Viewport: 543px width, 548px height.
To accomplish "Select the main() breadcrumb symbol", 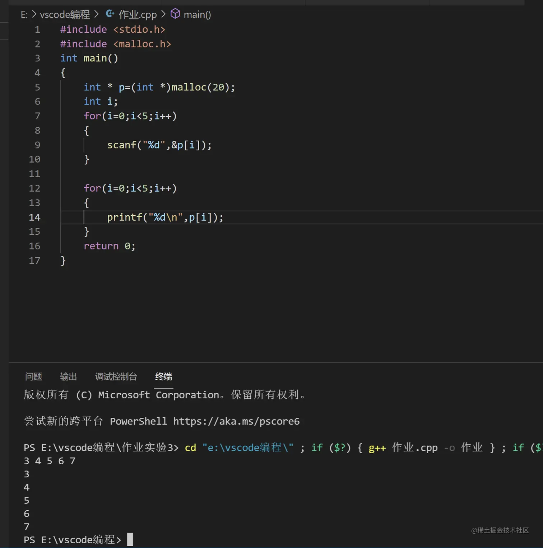I will [197, 14].
